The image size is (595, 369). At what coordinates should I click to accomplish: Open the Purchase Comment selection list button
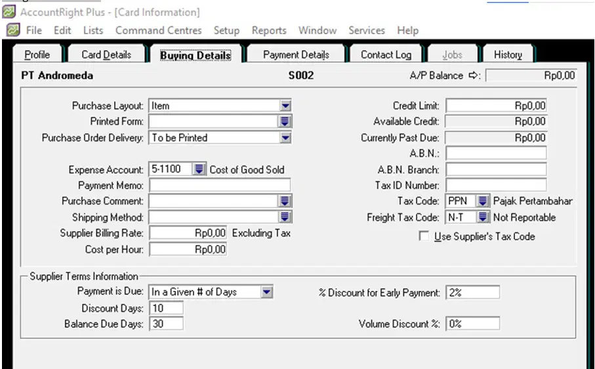pyautogui.click(x=285, y=201)
